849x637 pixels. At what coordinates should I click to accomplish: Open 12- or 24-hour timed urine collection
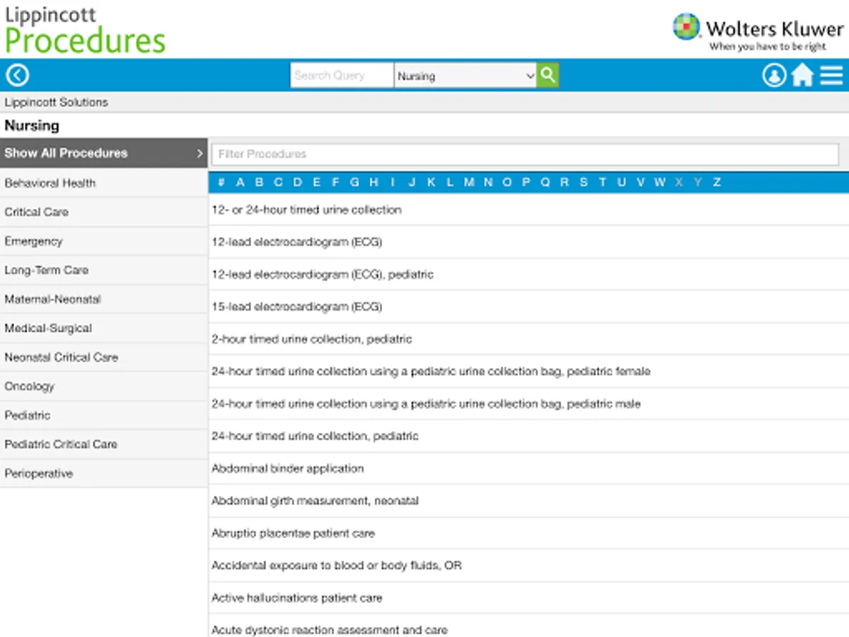[x=529, y=210]
